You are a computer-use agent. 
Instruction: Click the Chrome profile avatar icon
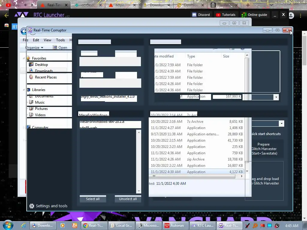291,16
